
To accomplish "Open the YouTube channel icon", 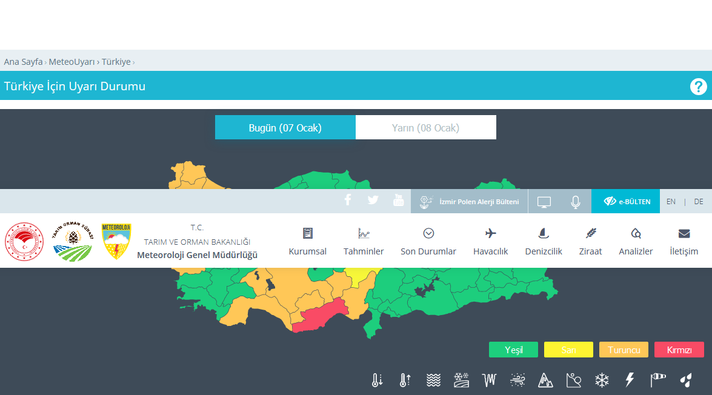I will coord(398,200).
